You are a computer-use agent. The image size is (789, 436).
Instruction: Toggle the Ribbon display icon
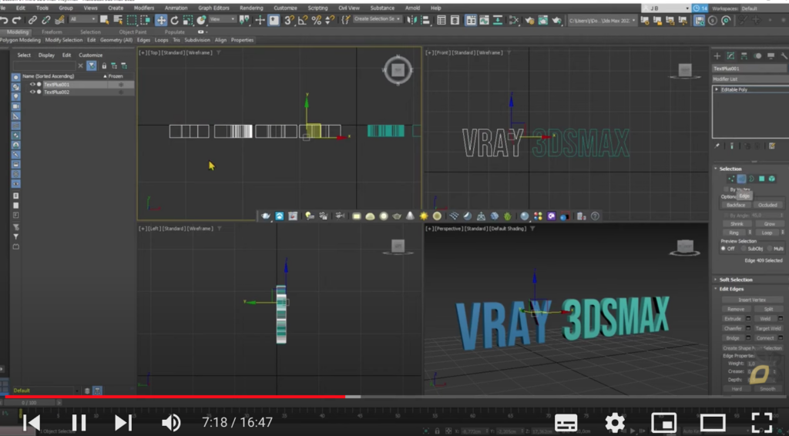coord(471,20)
